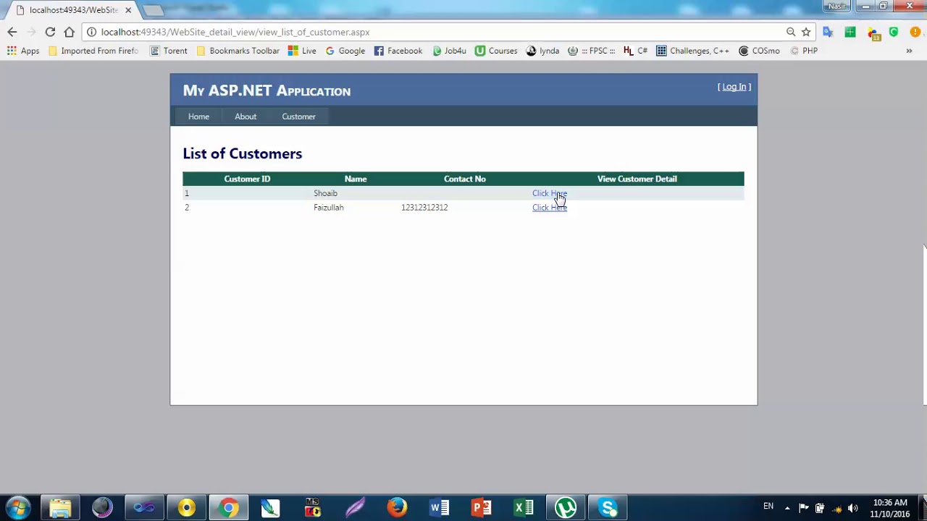Reload the page with refresh icon
This screenshot has width=927, height=521.
pyautogui.click(x=50, y=32)
